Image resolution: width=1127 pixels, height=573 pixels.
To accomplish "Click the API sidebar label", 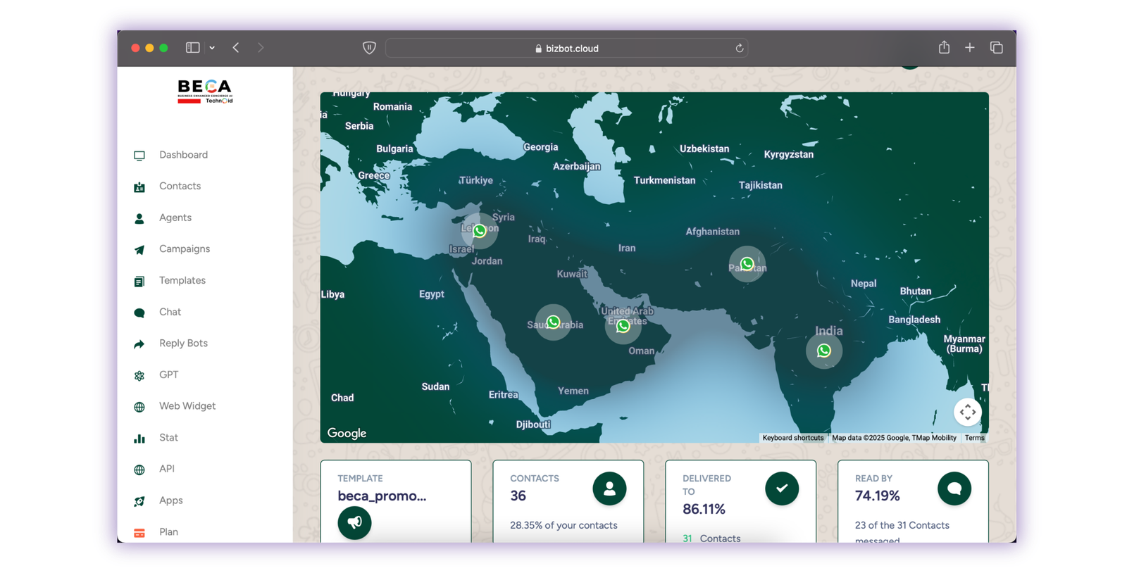I will click(167, 469).
